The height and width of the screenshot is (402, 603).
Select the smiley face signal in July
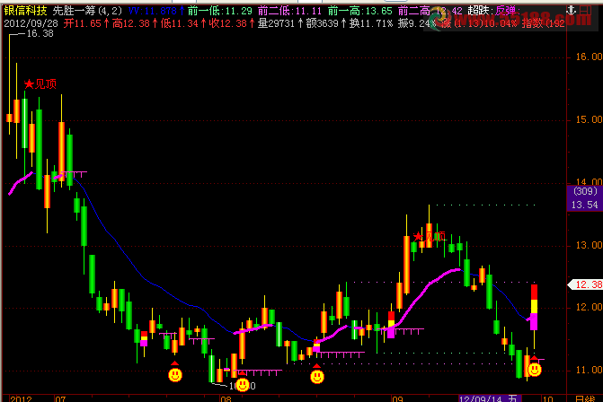click(175, 375)
